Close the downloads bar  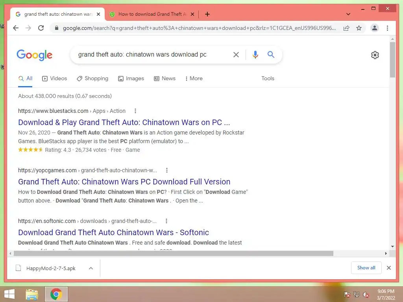[388, 268]
